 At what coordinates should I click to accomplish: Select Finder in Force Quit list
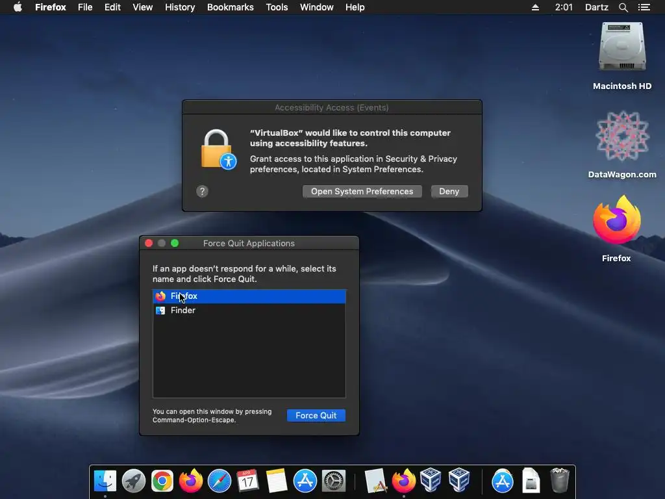[x=249, y=310]
